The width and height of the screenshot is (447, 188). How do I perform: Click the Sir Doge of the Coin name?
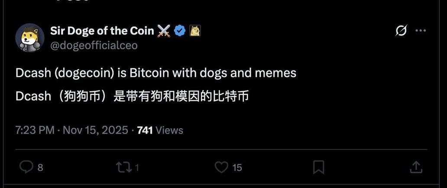coord(102,31)
